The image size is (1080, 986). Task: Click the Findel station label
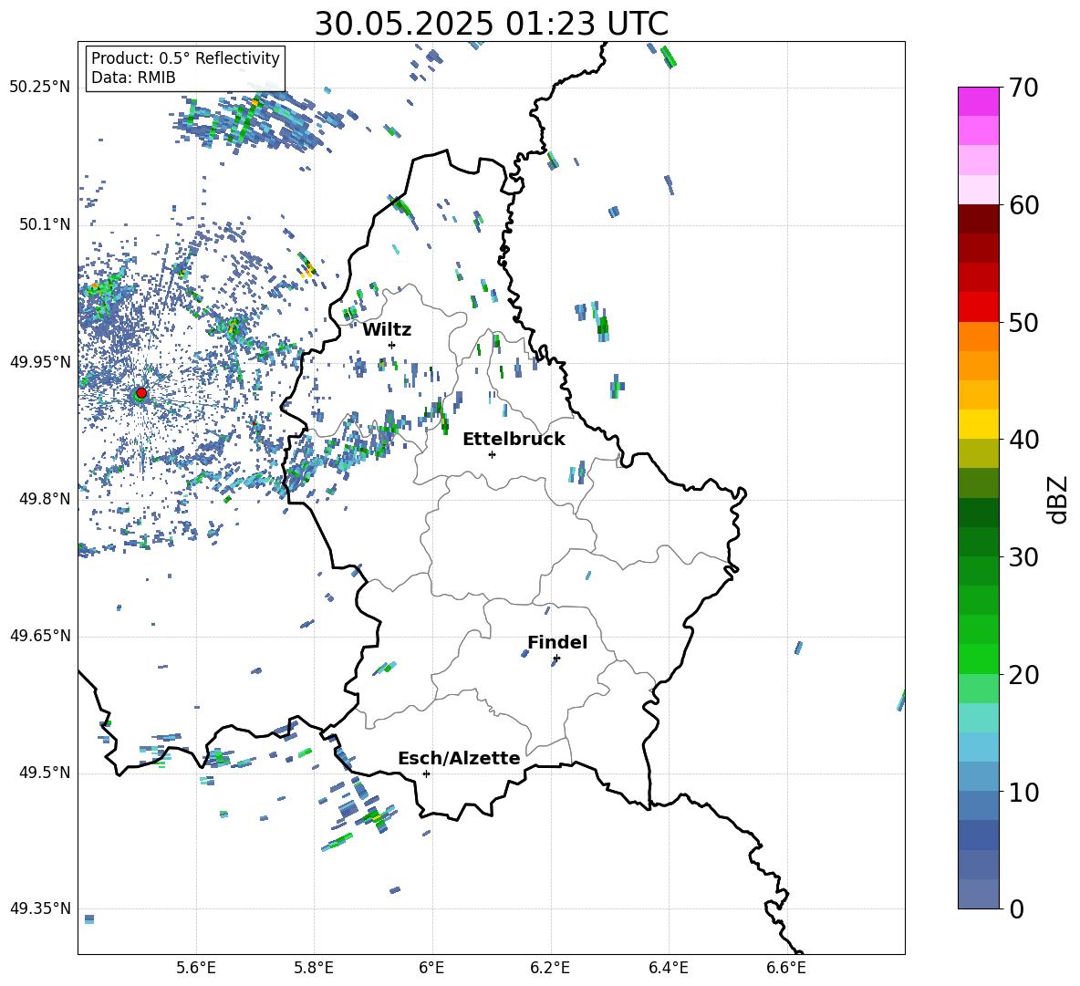[557, 642]
